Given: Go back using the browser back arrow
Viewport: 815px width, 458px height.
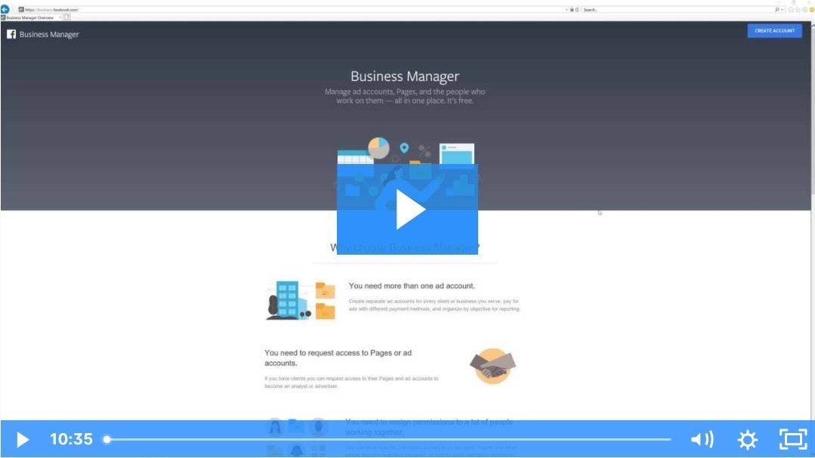Looking at the screenshot, I should (5, 9).
